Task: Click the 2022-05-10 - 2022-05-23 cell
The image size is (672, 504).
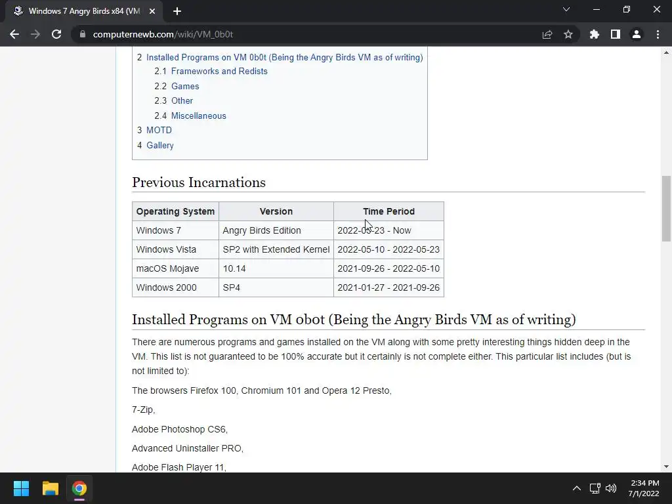Action: click(x=388, y=249)
